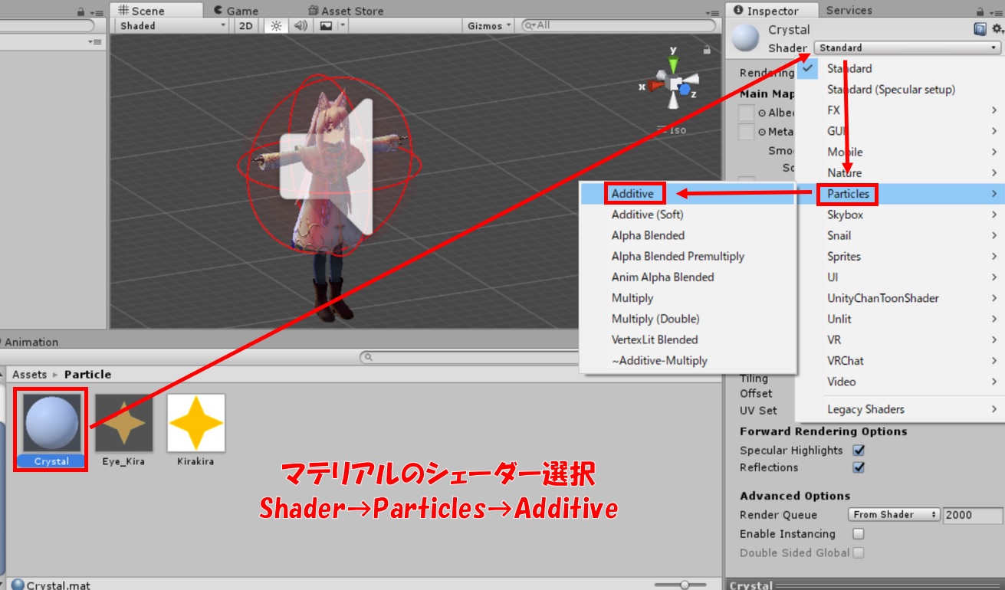Image resolution: width=1005 pixels, height=590 pixels.
Task: Uncheck the Reflections checkbox
Action: tap(859, 467)
